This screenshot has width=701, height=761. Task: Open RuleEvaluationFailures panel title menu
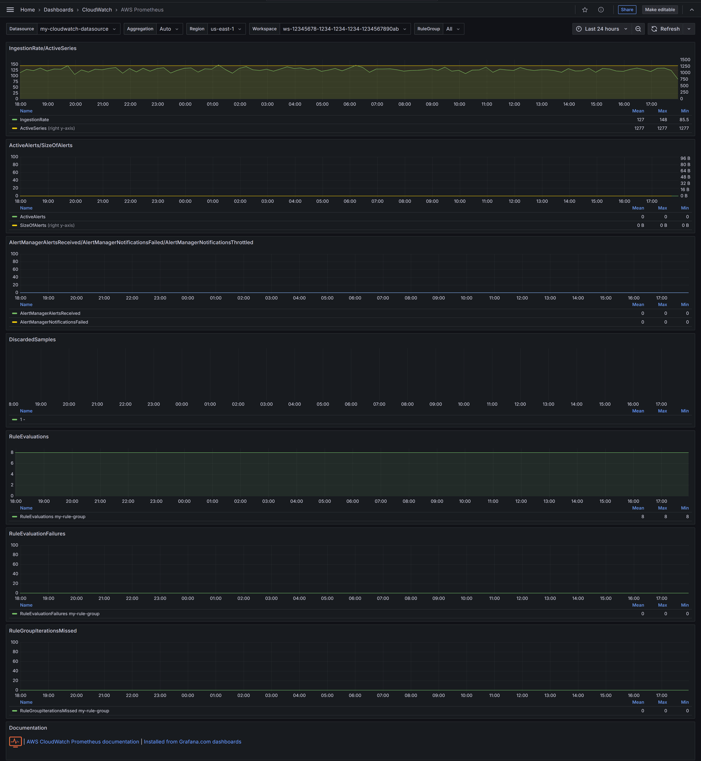tap(37, 534)
